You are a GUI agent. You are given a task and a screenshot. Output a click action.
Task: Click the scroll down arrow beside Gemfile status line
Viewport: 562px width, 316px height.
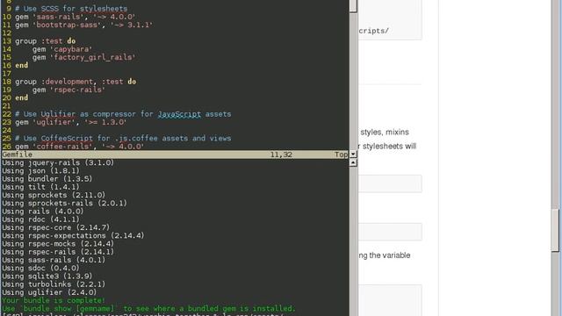click(353, 154)
